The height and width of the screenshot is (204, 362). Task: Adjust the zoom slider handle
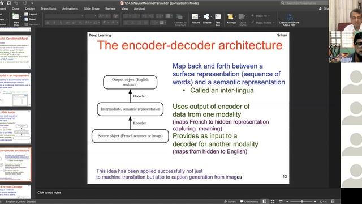pos(301,202)
